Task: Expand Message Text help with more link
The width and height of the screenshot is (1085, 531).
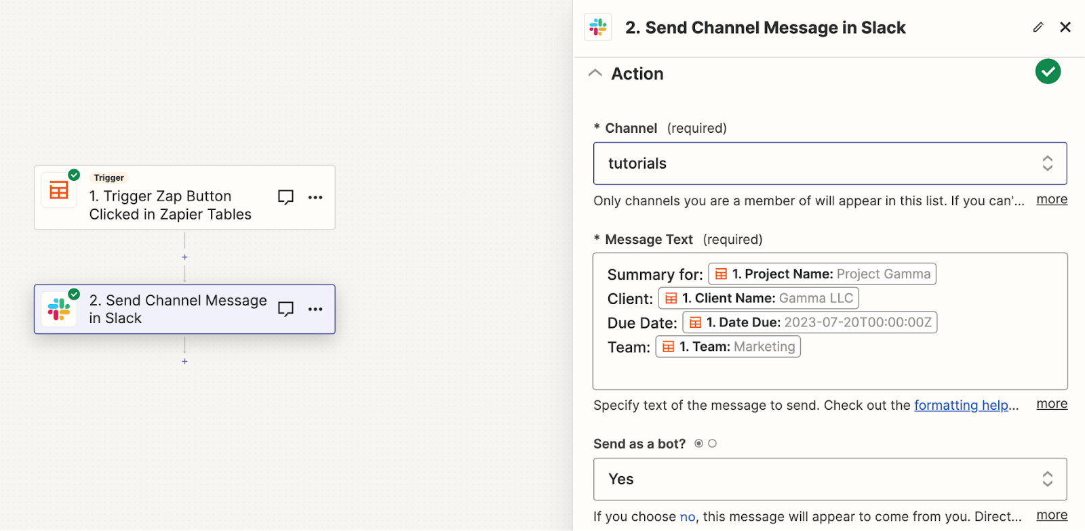Action: point(1052,404)
